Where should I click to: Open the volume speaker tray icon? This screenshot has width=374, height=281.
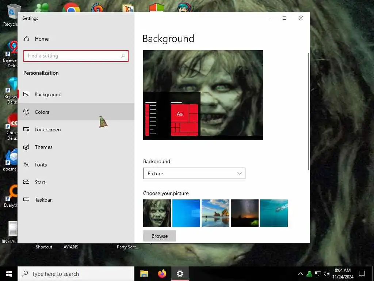[327, 274]
